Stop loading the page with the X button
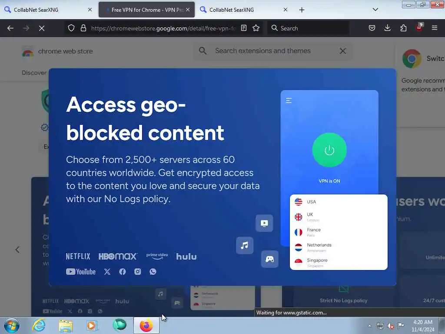The height and width of the screenshot is (334, 445). tap(42, 28)
